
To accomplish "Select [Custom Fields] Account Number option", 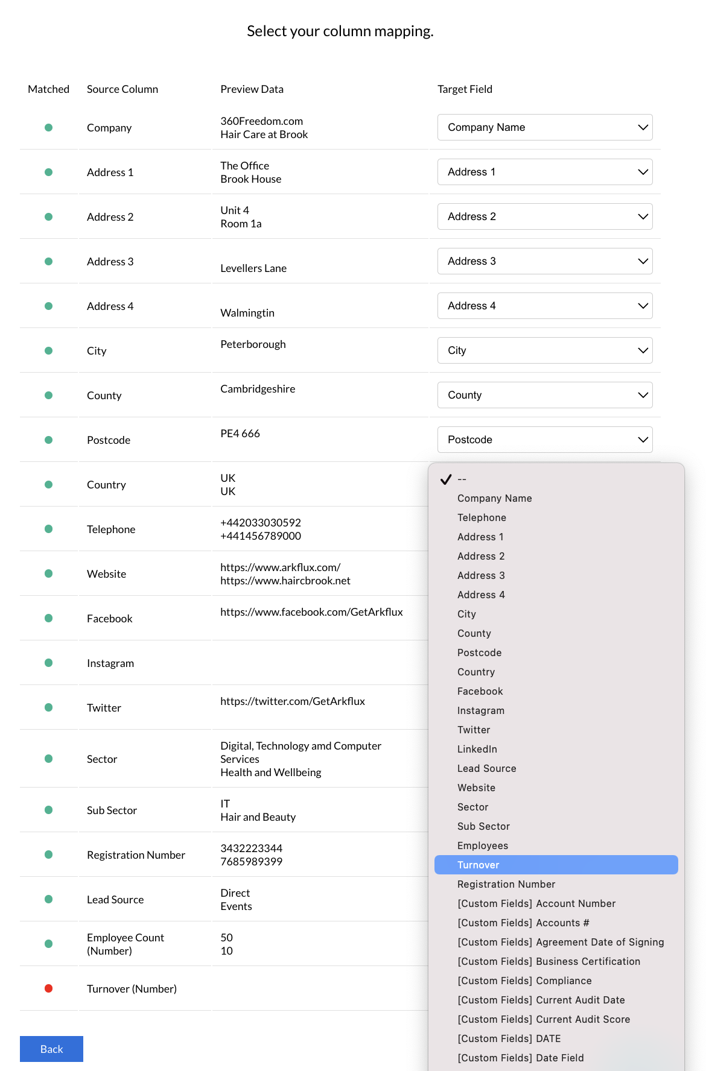I will 536,903.
